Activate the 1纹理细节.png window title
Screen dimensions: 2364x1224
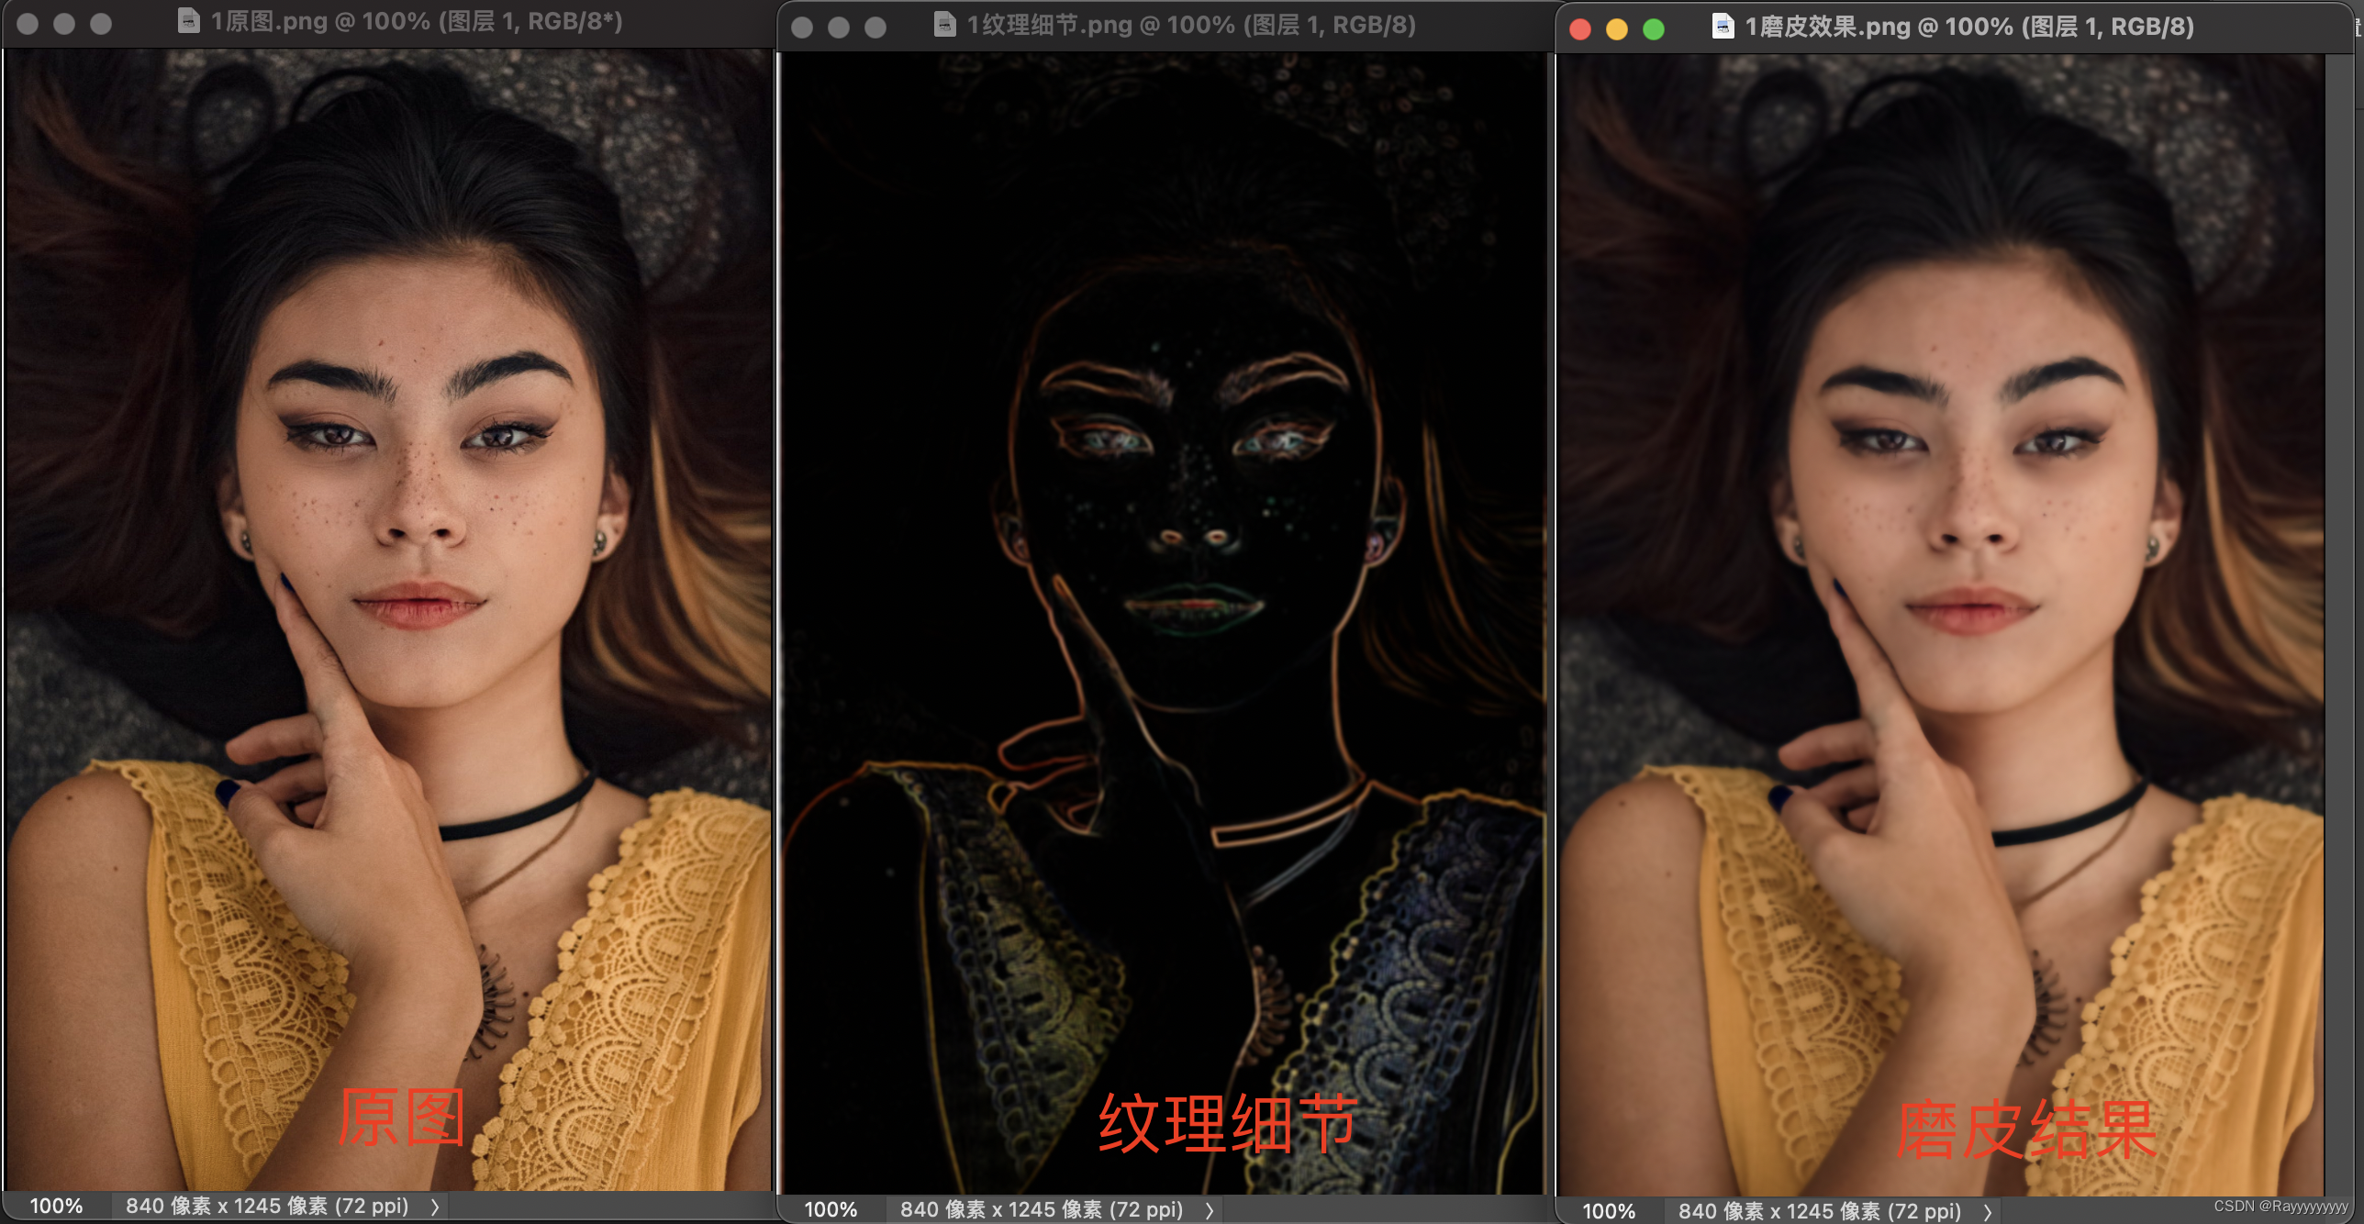point(1191,25)
